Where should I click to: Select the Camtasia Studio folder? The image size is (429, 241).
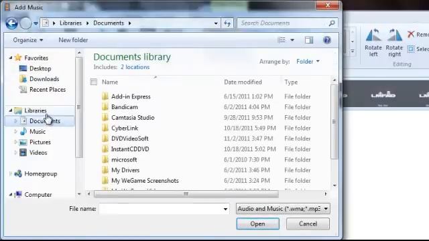click(133, 118)
